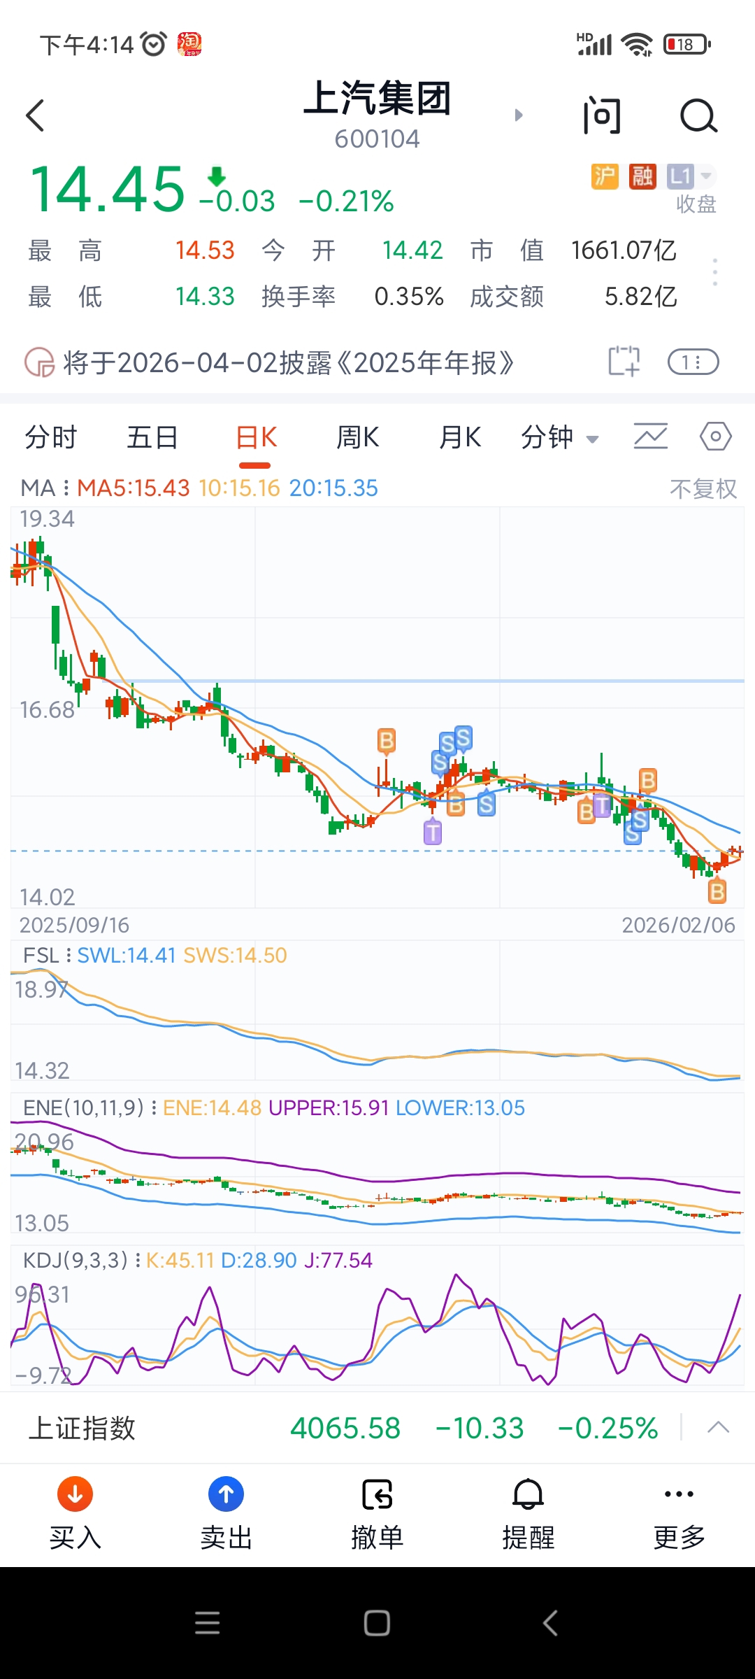Open more quote details vertical dots
The width and height of the screenshot is (755, 1679).
(714, 272)
